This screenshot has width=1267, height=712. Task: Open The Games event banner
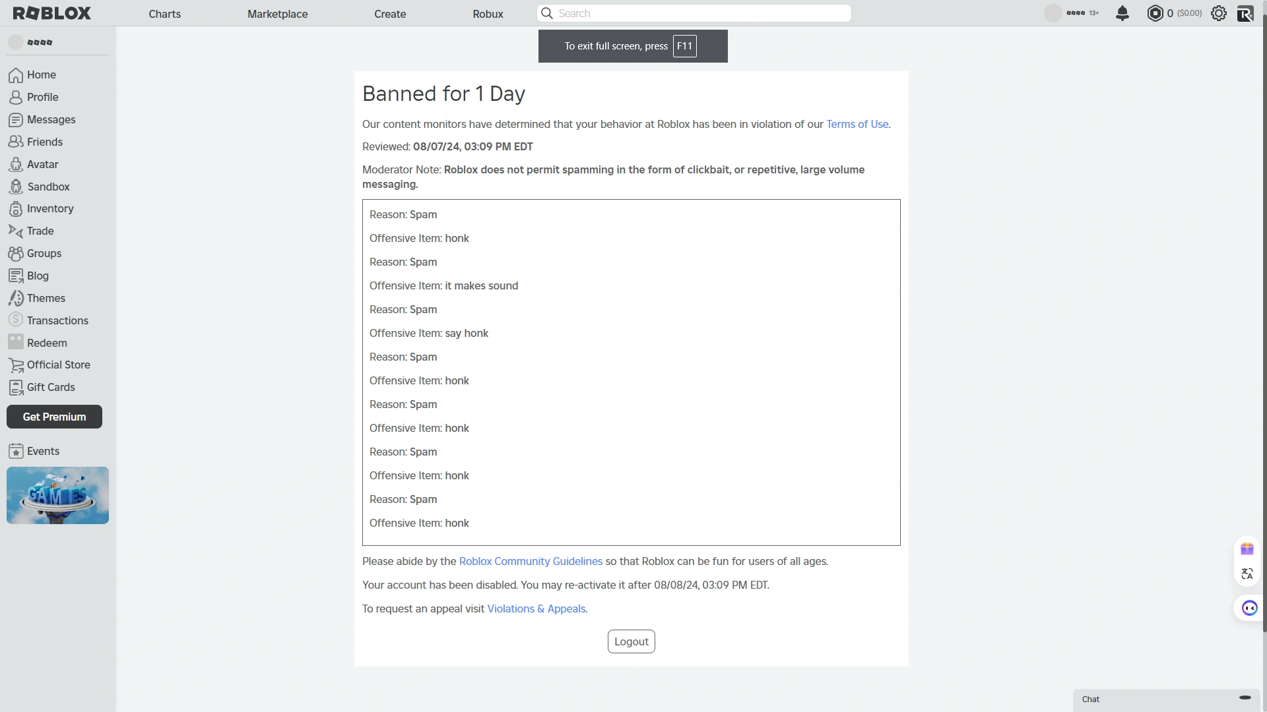tap(57, 495)
